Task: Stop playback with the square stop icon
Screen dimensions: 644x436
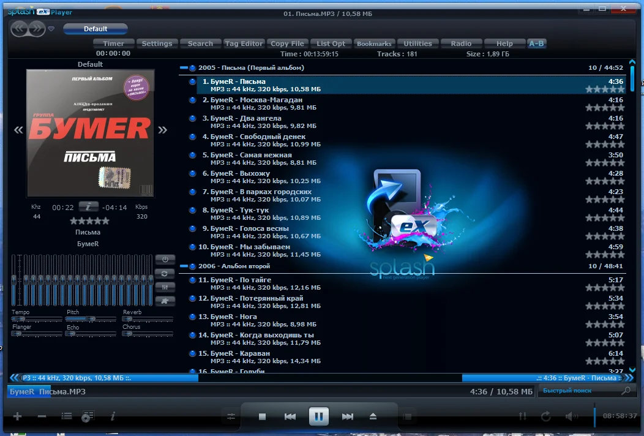Action: click(262, 416)
